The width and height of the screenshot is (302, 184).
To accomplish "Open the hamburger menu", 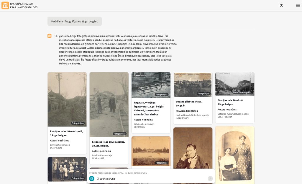I will (298, 5).
